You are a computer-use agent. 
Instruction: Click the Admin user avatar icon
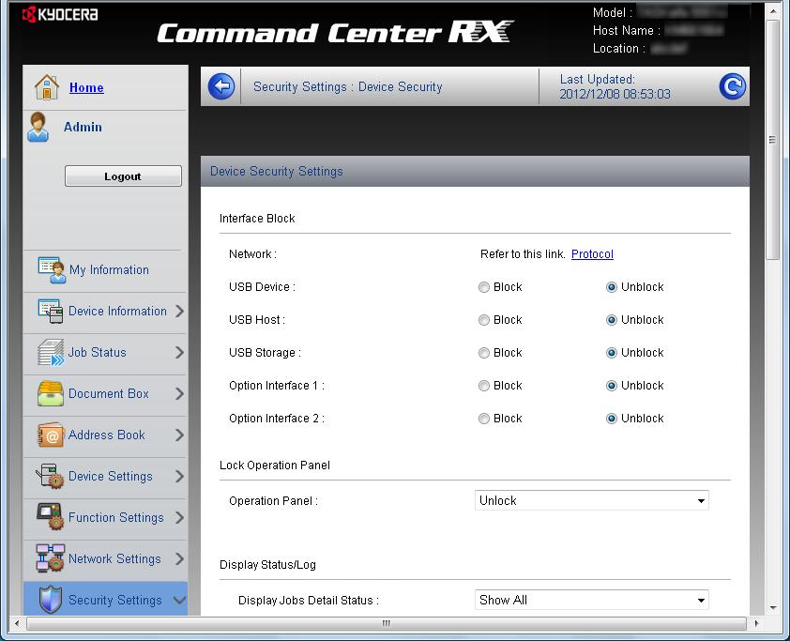[38, 127]
